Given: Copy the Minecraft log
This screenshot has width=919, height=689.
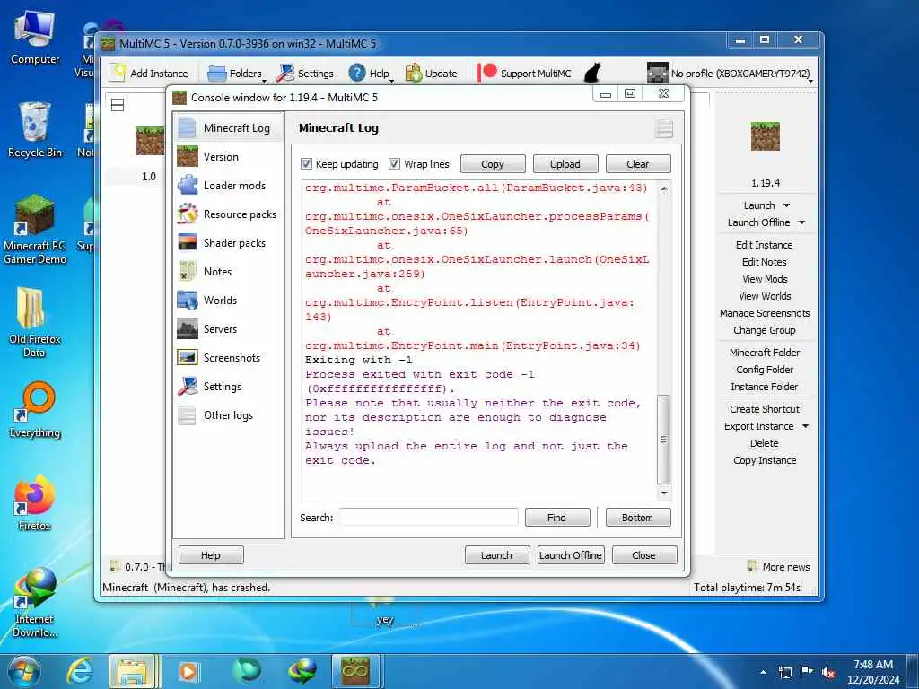Looking at the screenshot, I should (493, 164).
